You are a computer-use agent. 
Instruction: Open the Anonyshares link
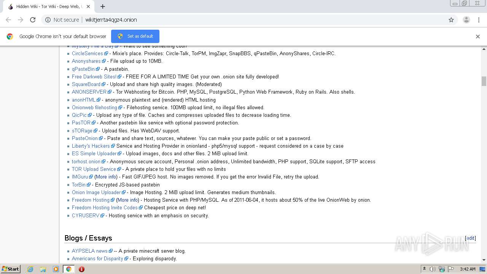pyautogui.click(x=86, y=61)
